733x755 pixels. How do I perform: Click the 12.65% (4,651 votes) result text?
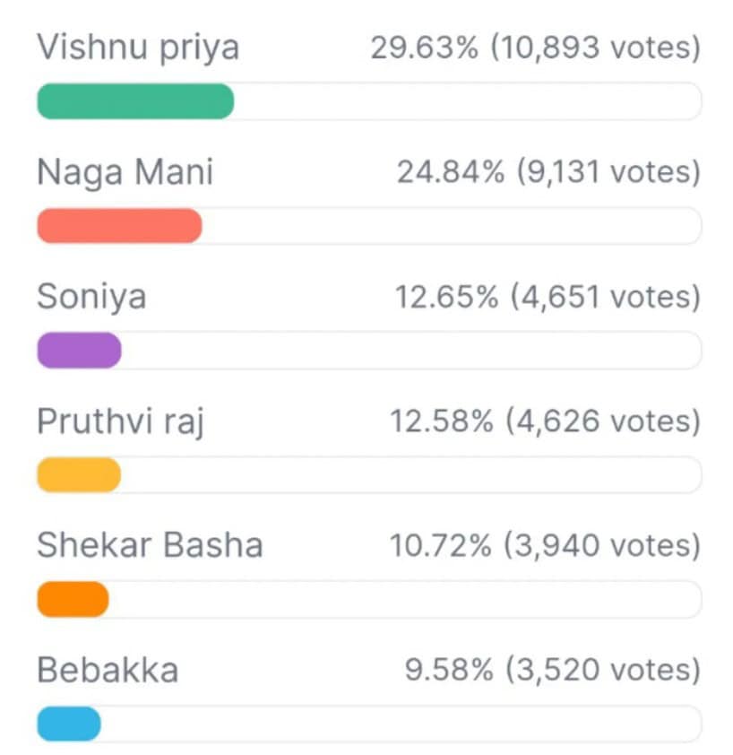548,297
